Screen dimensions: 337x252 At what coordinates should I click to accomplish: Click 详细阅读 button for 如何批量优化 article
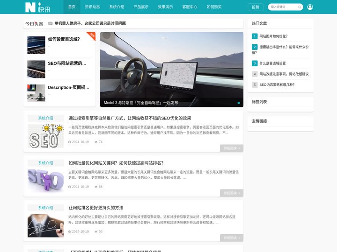point(232,193)
